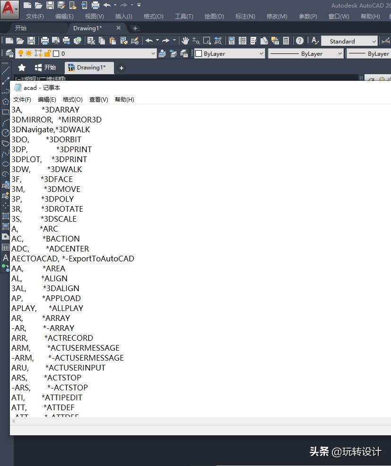Image resolution: width=391 pixels, height=466 pixels.
Task: Select the Arc tool in draw toolbar
Action: pos(5,122)
